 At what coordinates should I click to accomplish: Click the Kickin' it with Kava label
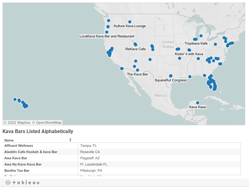[x=189, y=54]
